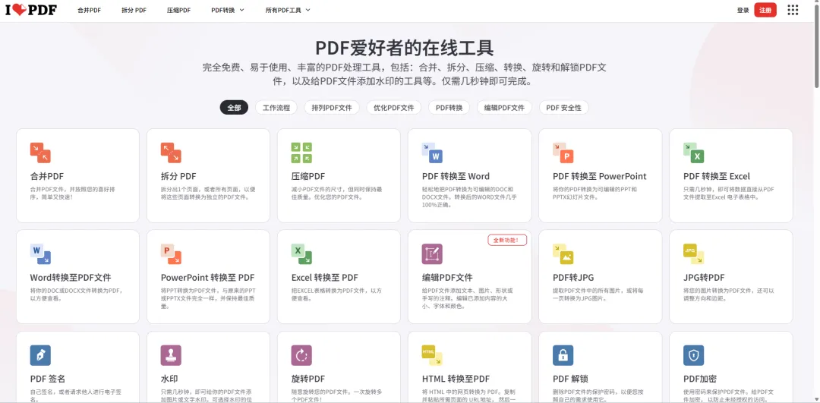Select the 排列PDF文件 filter tab

click(x=332, y=108)
